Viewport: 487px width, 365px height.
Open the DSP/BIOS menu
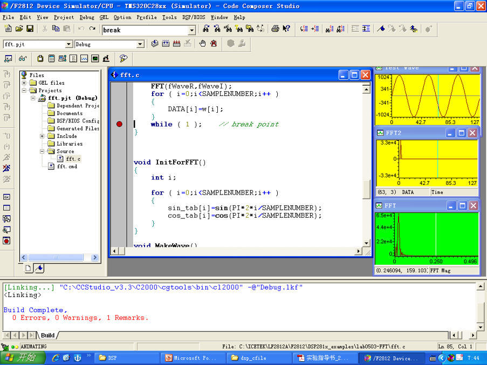(x=194, y=17)
